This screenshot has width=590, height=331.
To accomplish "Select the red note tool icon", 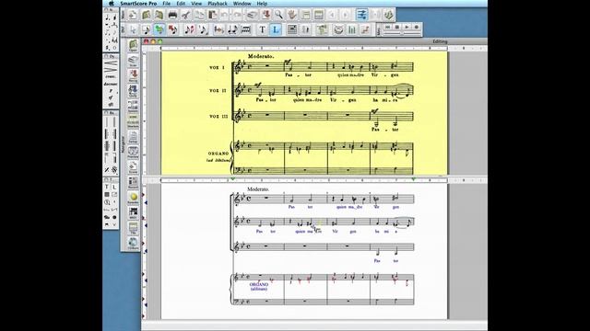I will (x=172, y=29).
